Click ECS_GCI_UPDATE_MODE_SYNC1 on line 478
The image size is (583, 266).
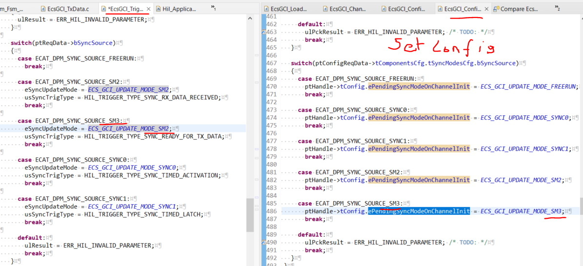(524, 149)
